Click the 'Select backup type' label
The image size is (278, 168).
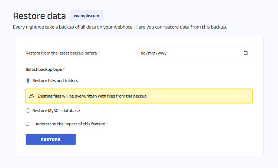[44, 69]
